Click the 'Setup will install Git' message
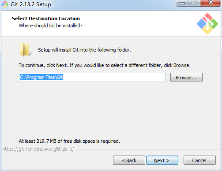The image size is (222, 171). coord(84,50)
